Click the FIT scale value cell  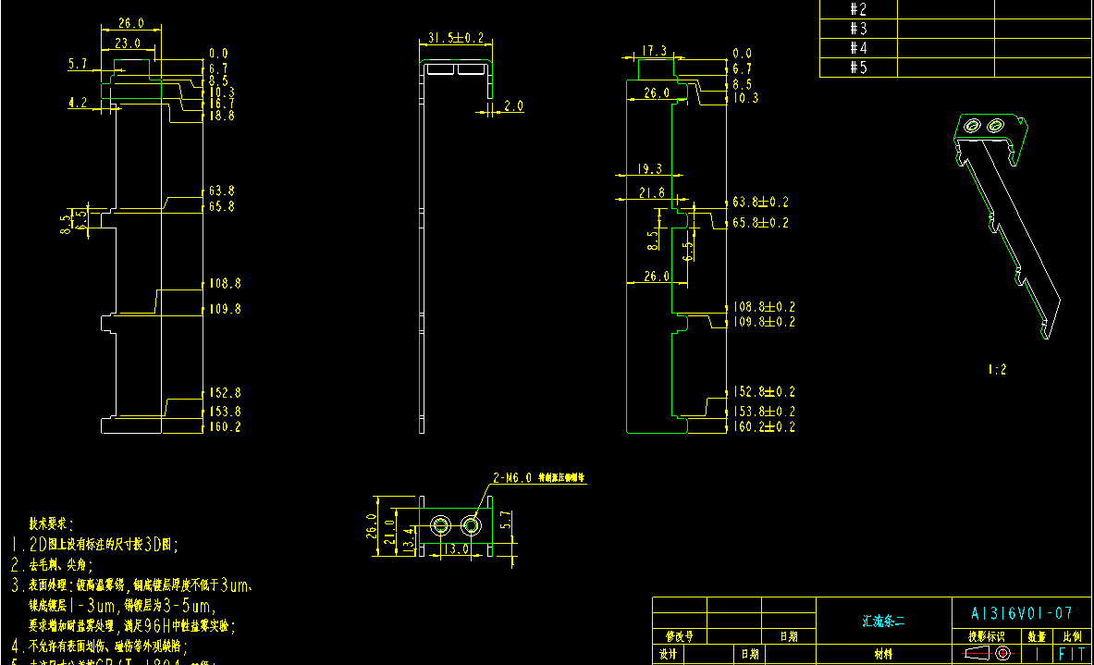(1072, 653)
